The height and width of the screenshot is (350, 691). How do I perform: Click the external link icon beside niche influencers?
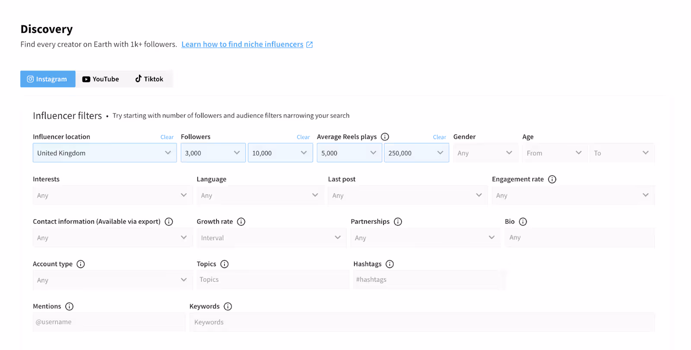pyautogui.click(x=309, y=45)
